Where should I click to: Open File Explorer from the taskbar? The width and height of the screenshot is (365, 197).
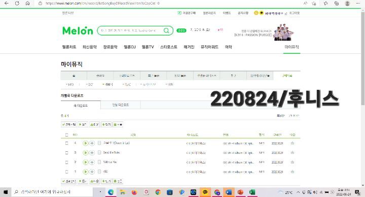click(123, 192)
